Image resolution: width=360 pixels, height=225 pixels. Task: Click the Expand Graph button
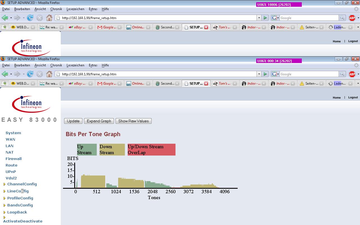point(99,121)
